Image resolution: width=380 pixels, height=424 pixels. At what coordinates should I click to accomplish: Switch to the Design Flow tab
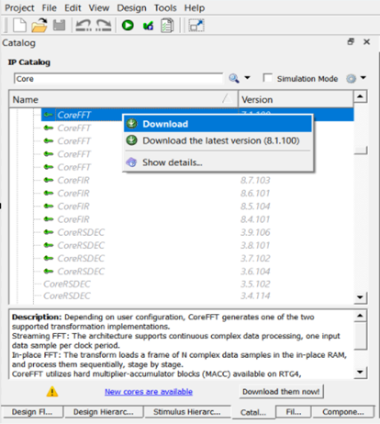pos(32,412)
